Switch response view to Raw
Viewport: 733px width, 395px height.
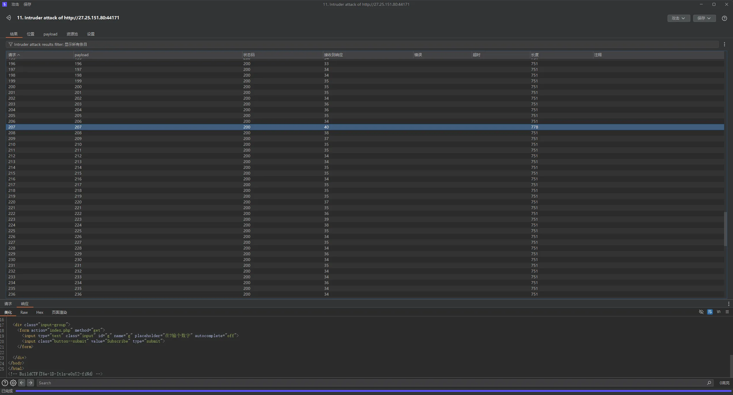24,312
